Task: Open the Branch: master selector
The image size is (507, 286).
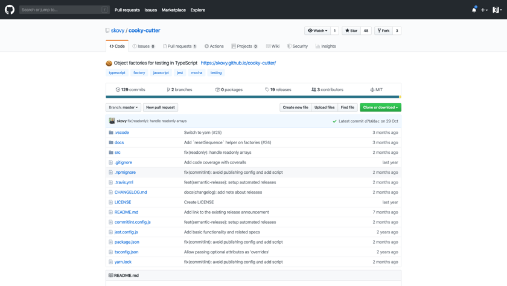Action: [x=123, y=107]
